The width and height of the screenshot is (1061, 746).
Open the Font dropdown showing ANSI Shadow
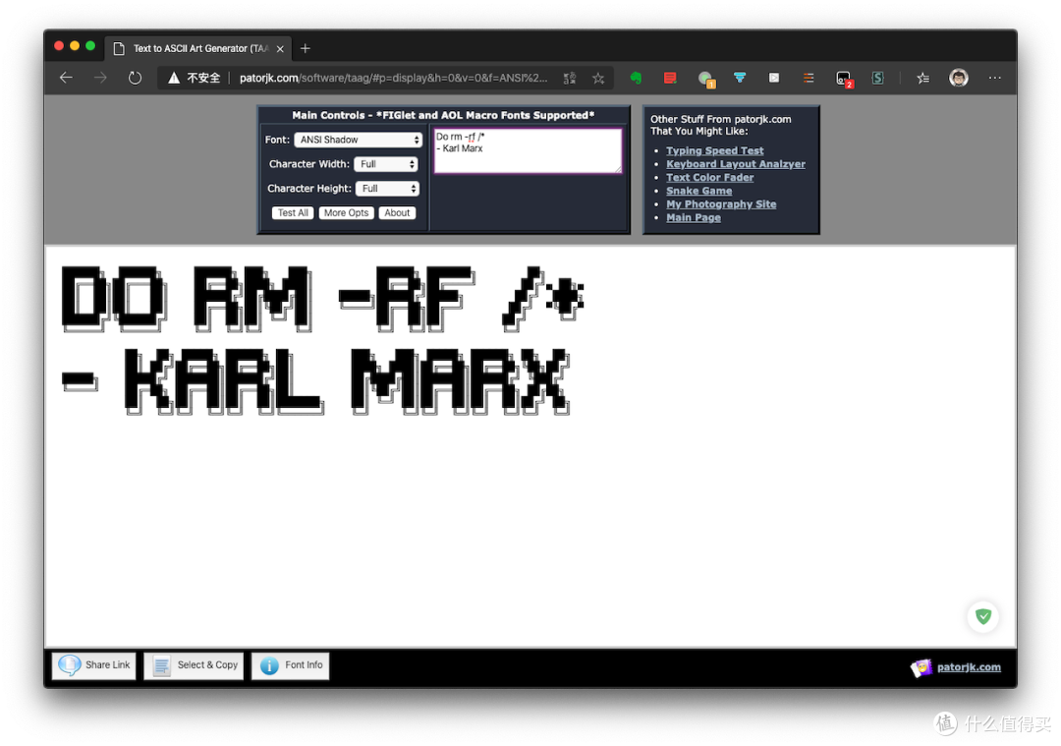pos(359,140)
